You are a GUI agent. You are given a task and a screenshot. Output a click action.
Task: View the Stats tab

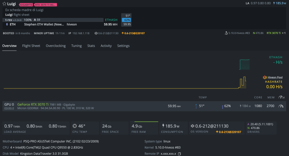tap(91, 46)
